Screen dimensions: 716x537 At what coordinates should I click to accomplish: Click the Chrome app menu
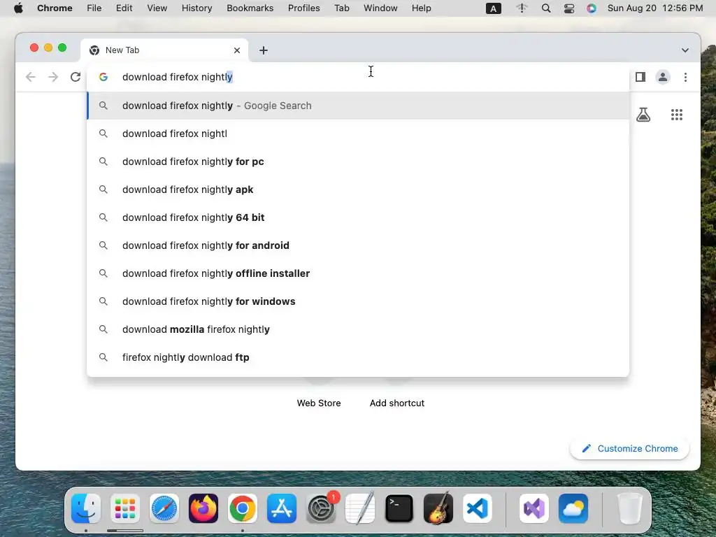click(x=55, y=8)
